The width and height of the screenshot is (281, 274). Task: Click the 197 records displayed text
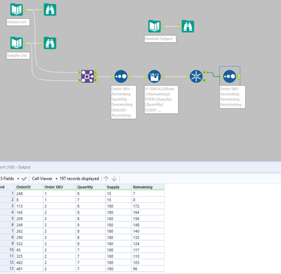point(79,178)
